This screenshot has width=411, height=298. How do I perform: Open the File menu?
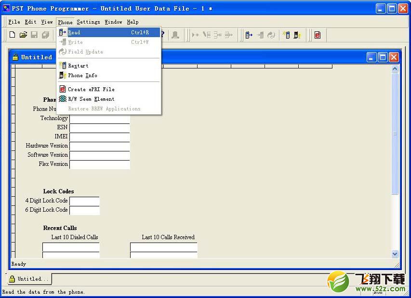tap(14, 22)
